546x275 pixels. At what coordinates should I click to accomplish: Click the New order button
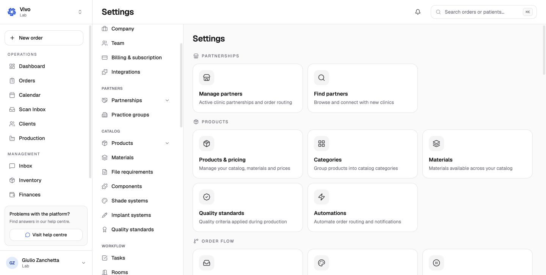tap(44, 38)
